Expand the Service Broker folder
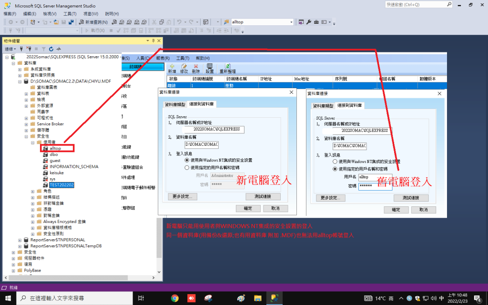The image size is (488, 305). pos(26,124)
